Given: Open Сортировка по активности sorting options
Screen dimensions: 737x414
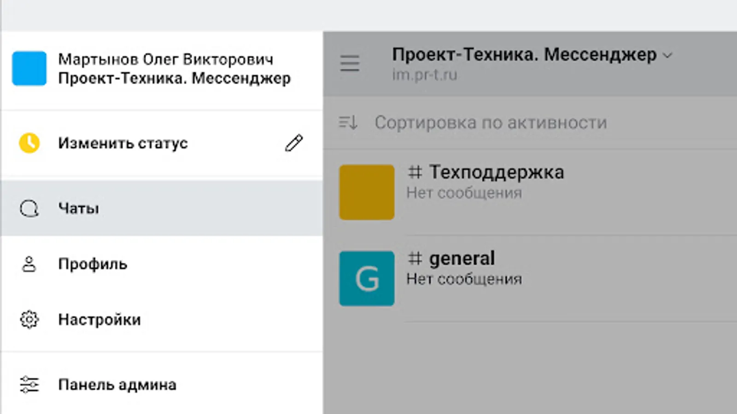Looking at the screenshot, I should tap(491, 123).
